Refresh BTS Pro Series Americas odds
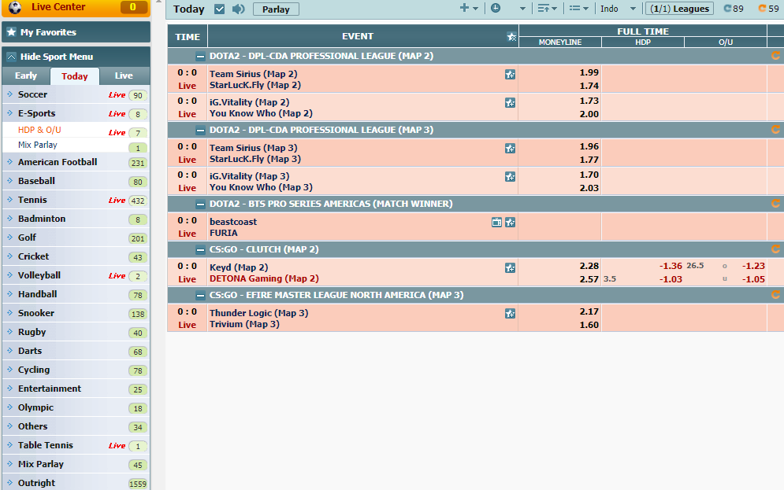Viewport: 784px width, 490px height. click(x=775, y=204)
